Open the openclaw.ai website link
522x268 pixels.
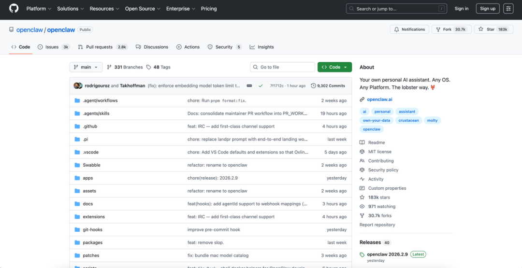point(379,99)
